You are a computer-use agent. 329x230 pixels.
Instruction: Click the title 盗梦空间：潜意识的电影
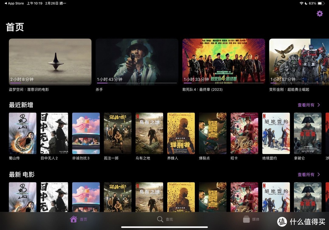point(29,89)
